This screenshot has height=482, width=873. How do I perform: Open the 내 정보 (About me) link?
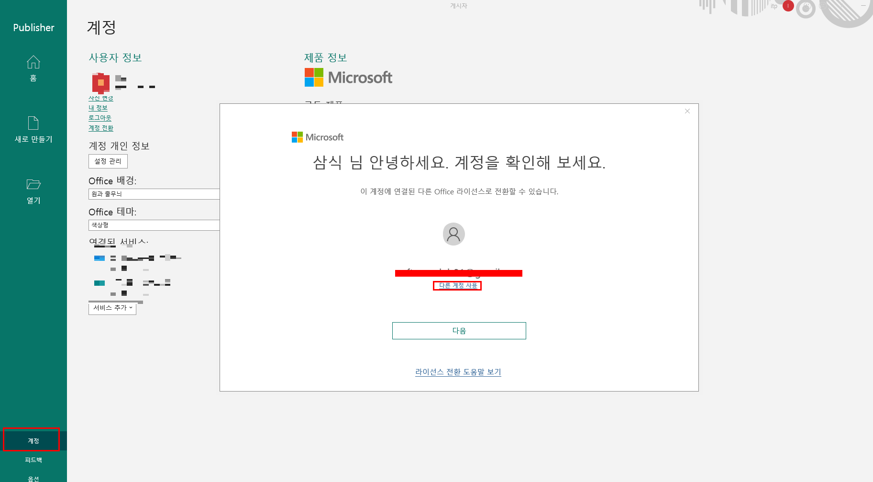(98, 108)
